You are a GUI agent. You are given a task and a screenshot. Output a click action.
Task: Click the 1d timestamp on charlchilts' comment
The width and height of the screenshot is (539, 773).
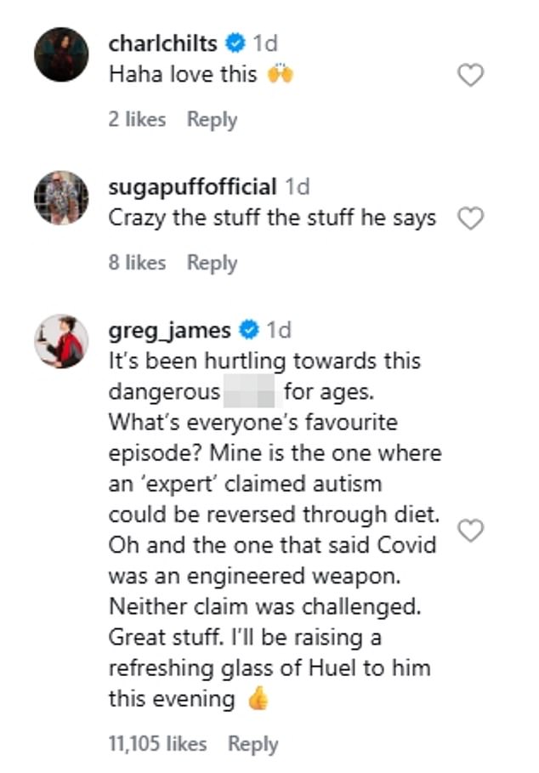[x=262, y=39]
